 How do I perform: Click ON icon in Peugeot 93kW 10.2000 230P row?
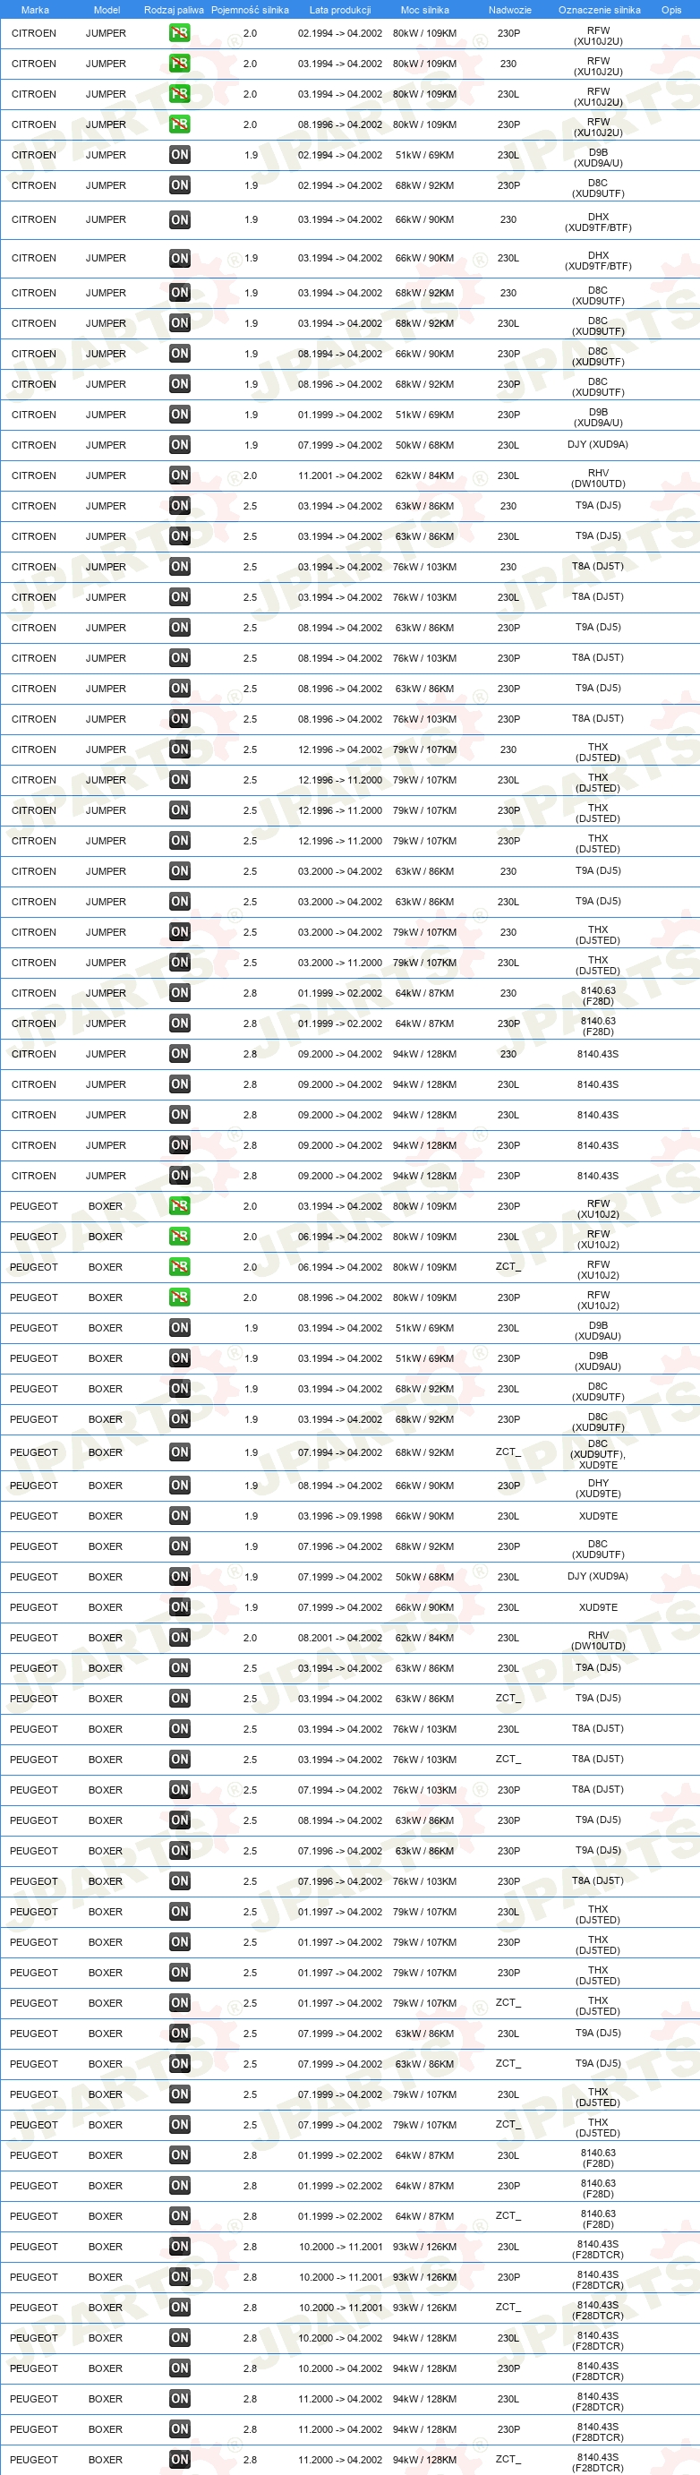point(180,2278)
